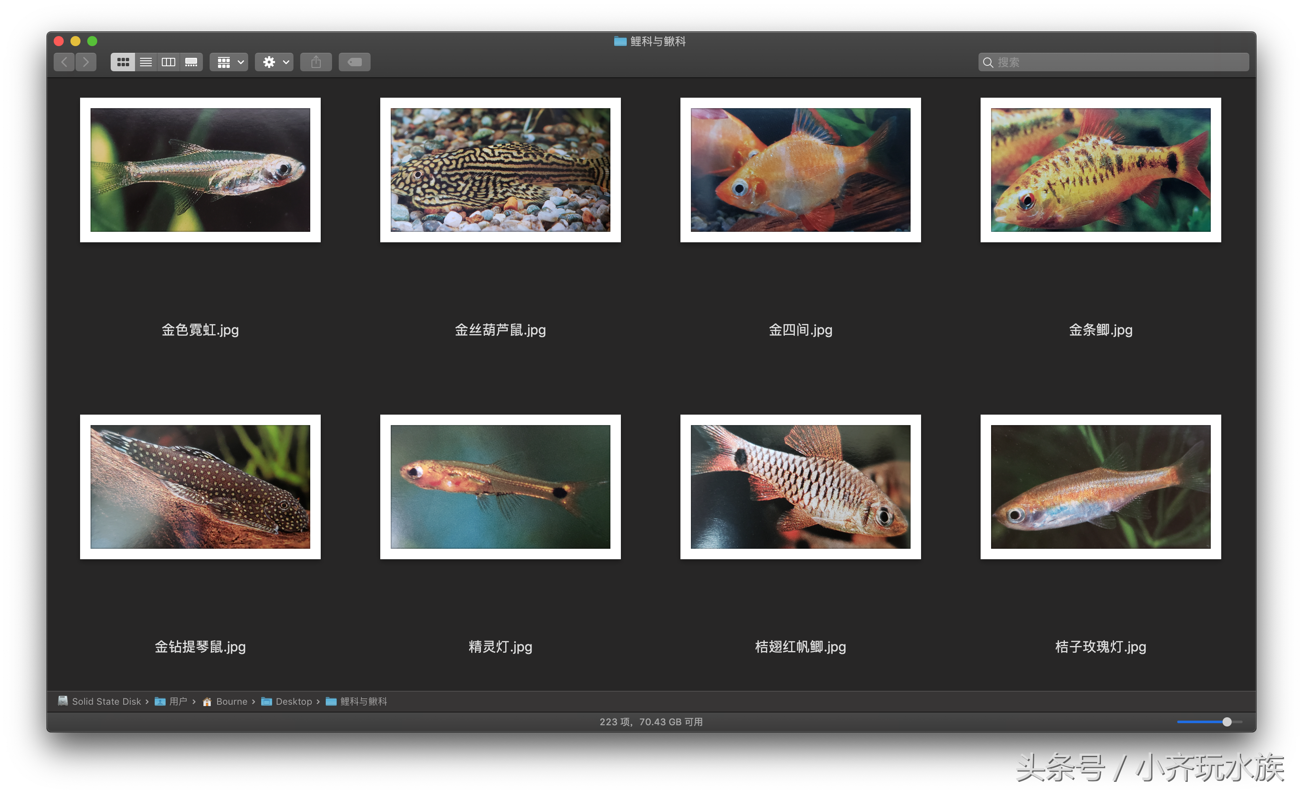Click 鲤科与鳅科 folder in path bar
This screenshot has width=1303, height=794.
(356, 701)
